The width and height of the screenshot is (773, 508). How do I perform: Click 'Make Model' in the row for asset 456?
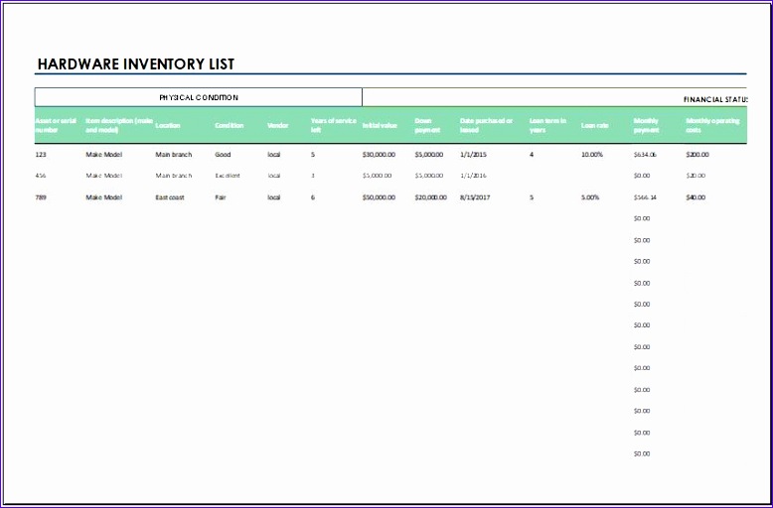[x=104, y=176]
